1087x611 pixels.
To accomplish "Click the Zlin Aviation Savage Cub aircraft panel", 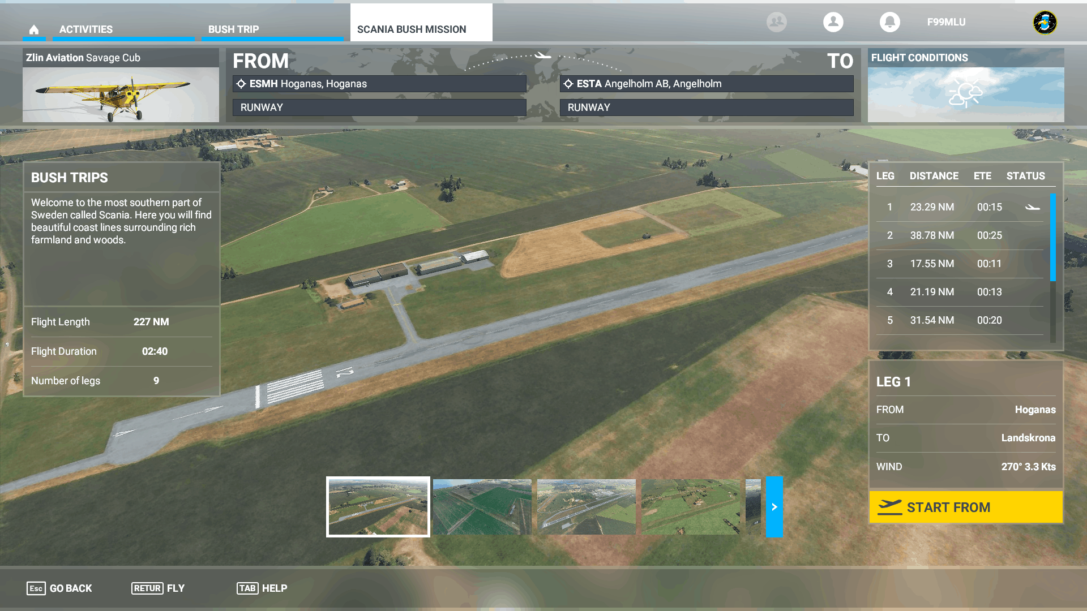I will (x=121, y=86).
